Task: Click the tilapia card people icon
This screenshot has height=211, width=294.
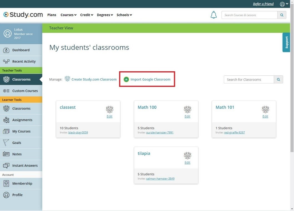Action: point(187,156)
